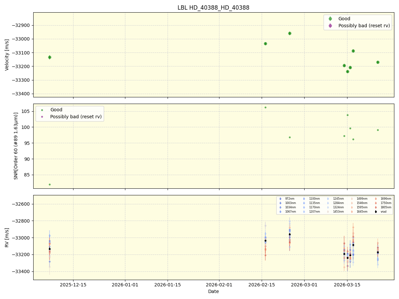Click the SNR point near 97 in late February
This screenshot has height=299, width=399.
[290, 137]
